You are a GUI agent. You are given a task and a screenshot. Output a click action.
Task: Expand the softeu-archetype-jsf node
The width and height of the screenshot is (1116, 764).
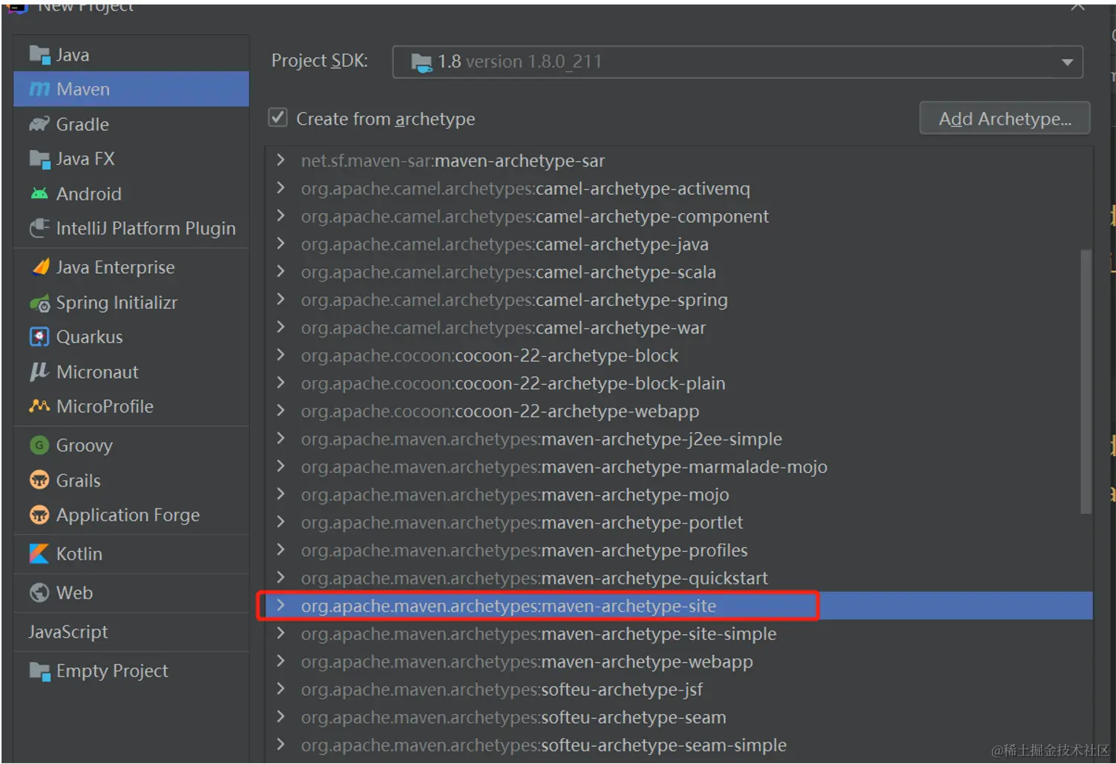click(280, 689)
